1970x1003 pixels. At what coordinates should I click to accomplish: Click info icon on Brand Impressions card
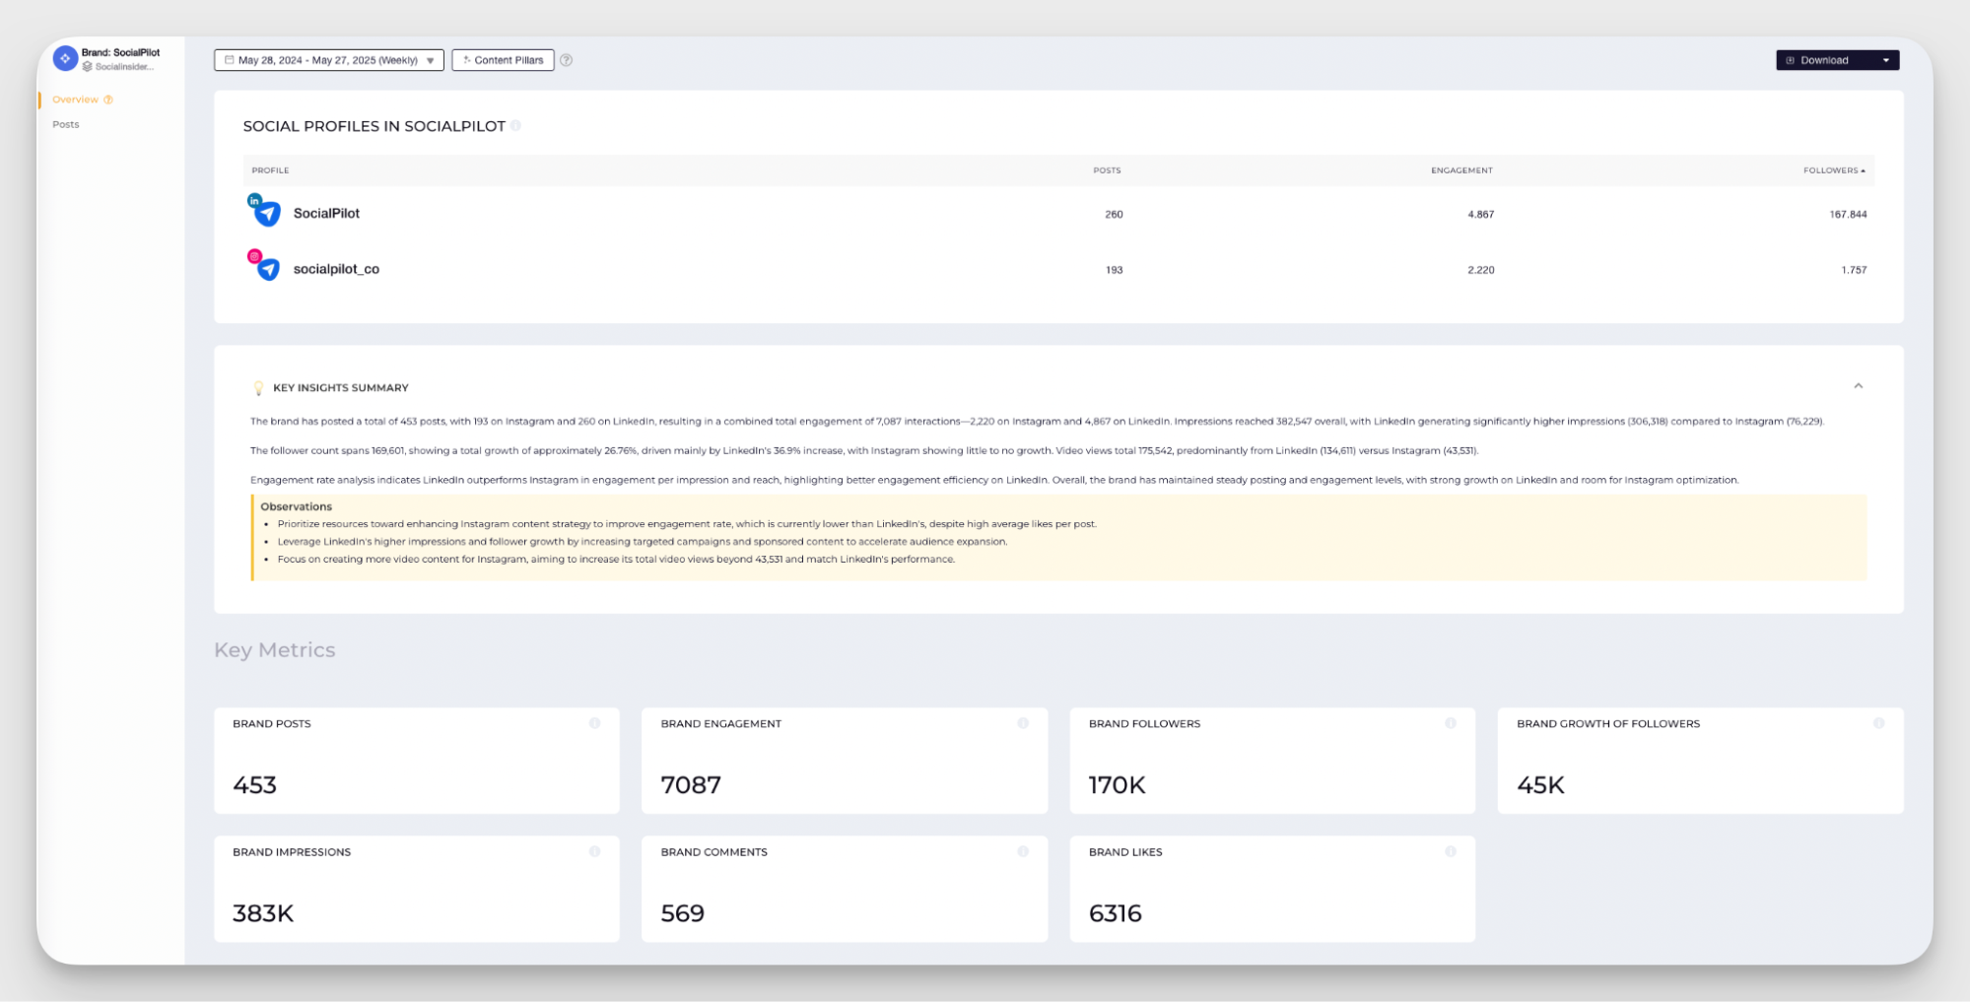point(594,851)
